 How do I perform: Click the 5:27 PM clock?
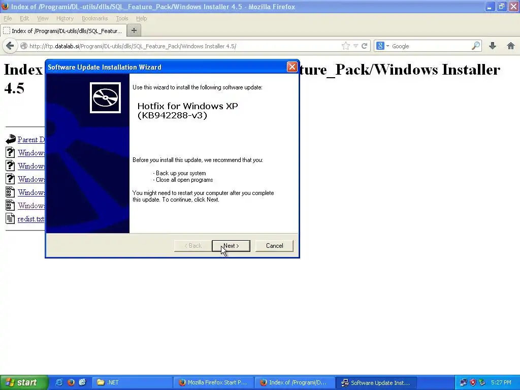[501, 382]
